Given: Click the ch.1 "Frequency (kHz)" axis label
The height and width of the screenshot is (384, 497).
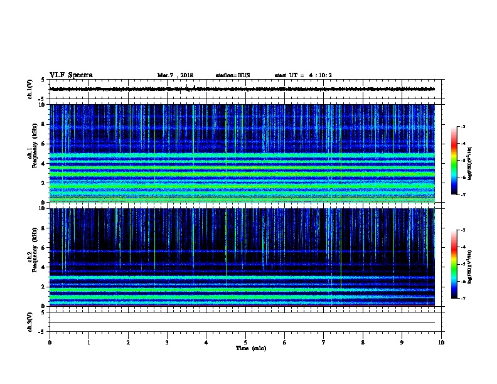Looking at the screenshot, I should click(x=35, y=146).
